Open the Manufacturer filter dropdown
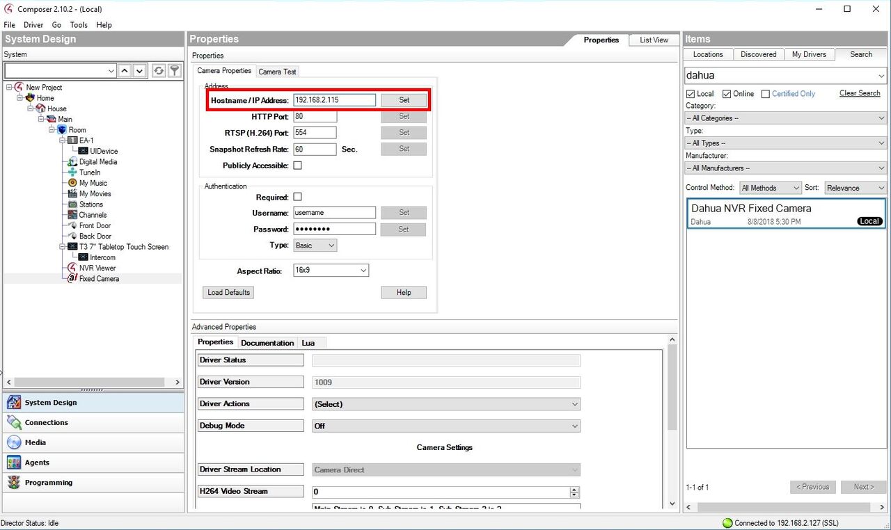Image resolution: width=891 pixels, height=530 pixels. (x=785, y=168)
